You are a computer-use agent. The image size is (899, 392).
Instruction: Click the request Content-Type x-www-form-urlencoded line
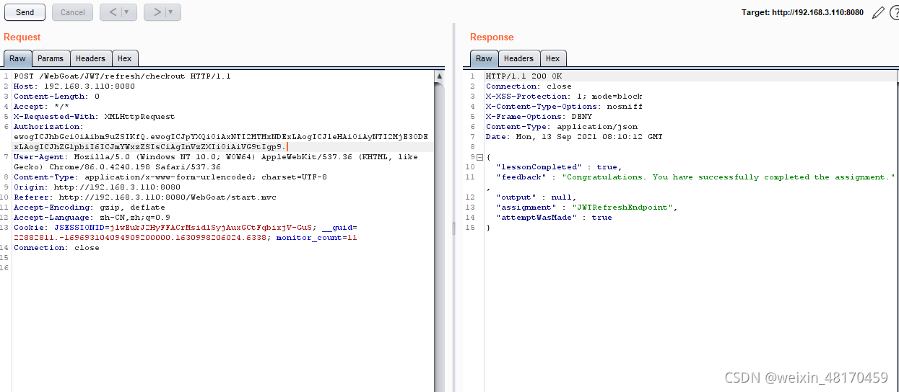[x=170, y=177]
